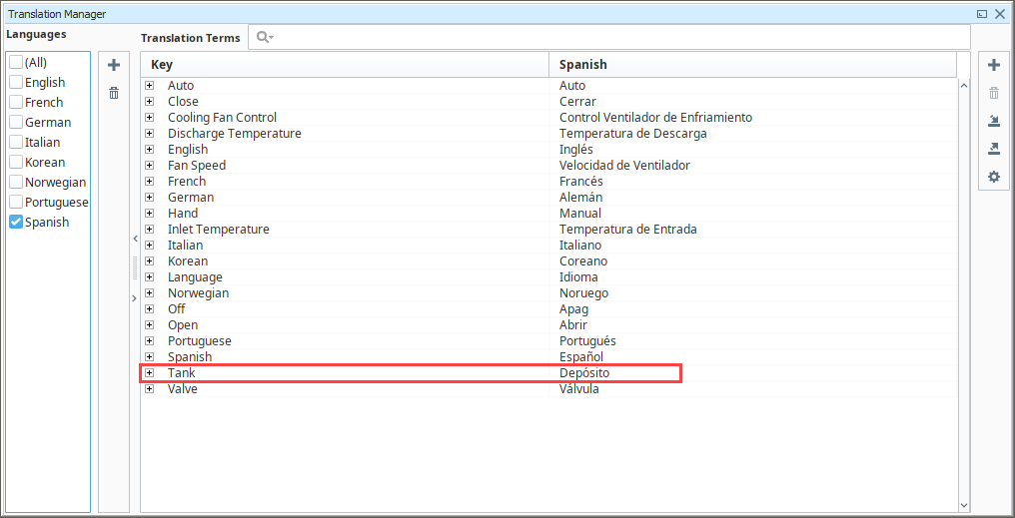Check the (All) languages checkbox
Image resolution: width=1015 pixels, height=518 pixels.
click(x=16, y=63)
